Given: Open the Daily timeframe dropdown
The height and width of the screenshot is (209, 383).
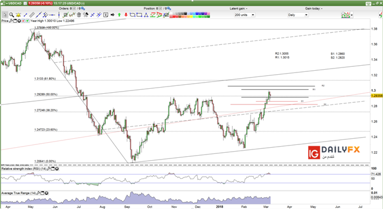Looking at the screenshot, I should (x=298, y=15).
